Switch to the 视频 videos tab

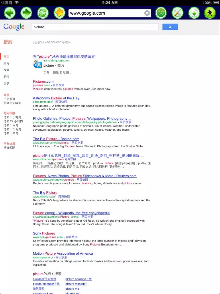6,70
